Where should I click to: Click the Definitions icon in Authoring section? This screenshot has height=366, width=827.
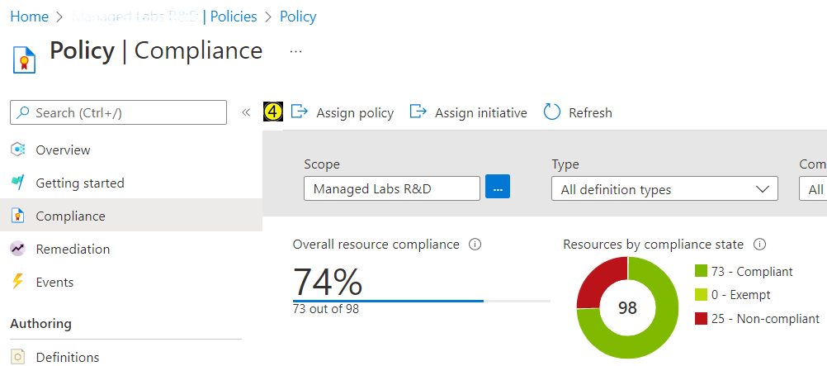pyautogui.click(x=18, y=357)
